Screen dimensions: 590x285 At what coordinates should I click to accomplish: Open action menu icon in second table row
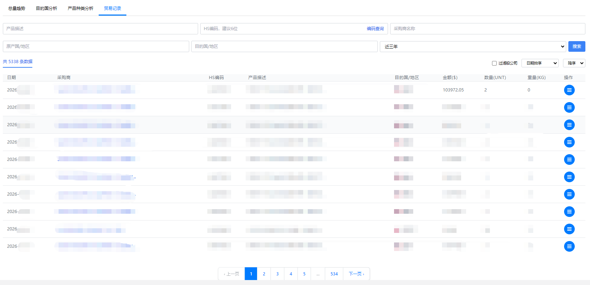click(x=569, y=107)
